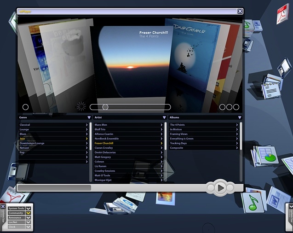Click the playback progress bar
The height and width of the screenshot is (233, 293).
[x=112, y=188]
